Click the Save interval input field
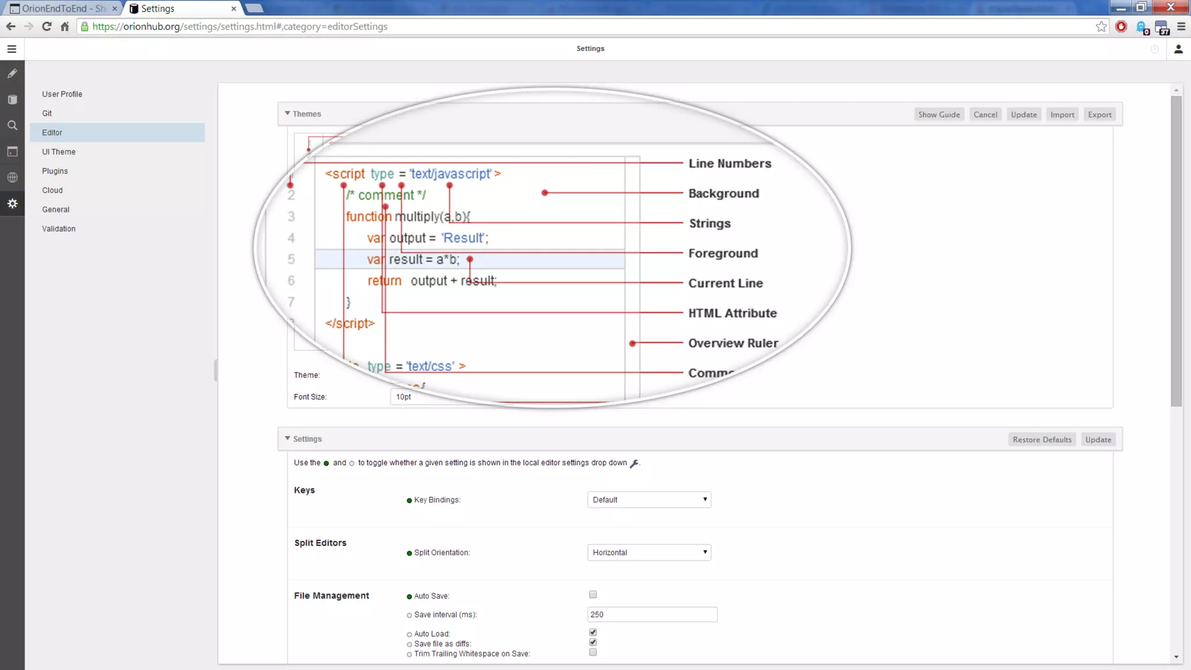 pos(652,614)
